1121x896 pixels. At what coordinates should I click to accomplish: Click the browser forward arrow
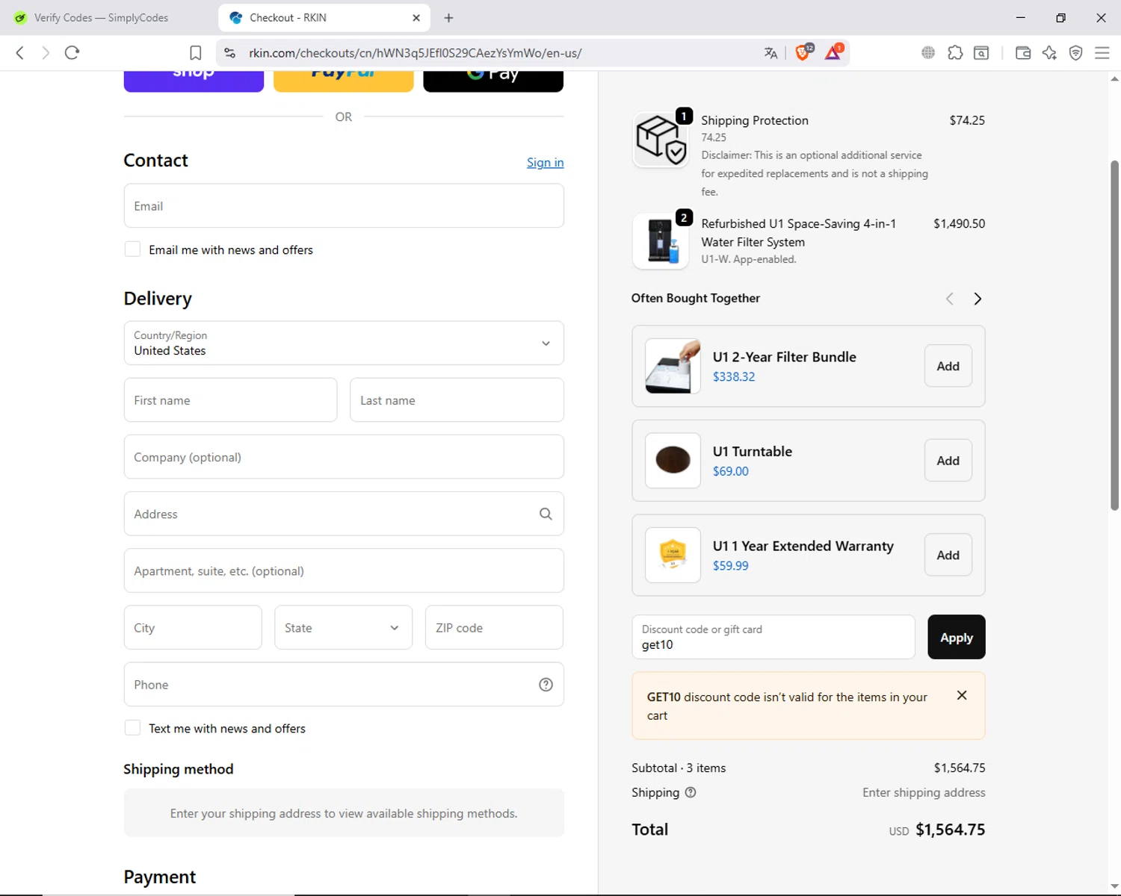pos(46,53)
